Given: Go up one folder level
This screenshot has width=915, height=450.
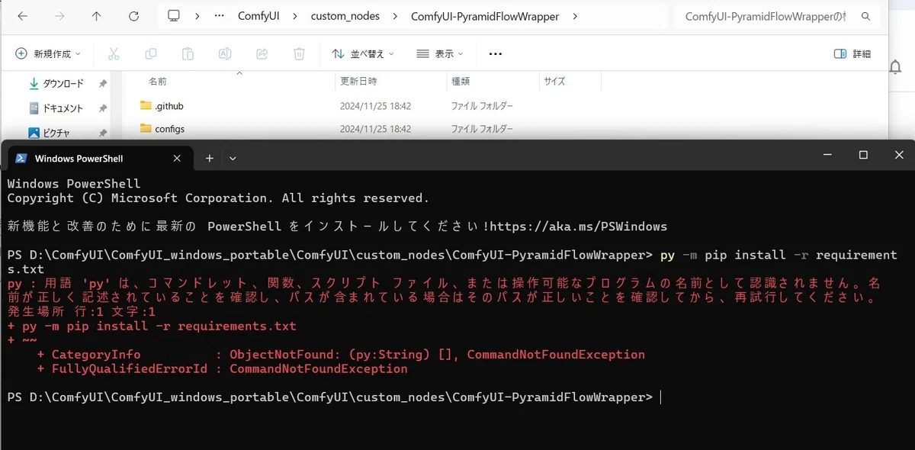Looking at the screenshot, I should (x=96, y=16).
